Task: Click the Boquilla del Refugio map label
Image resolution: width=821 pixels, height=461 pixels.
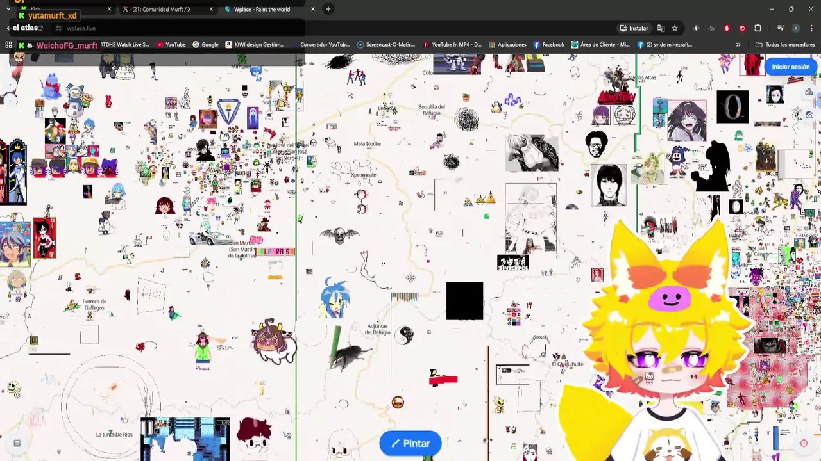Action: (x=431, y=109)
